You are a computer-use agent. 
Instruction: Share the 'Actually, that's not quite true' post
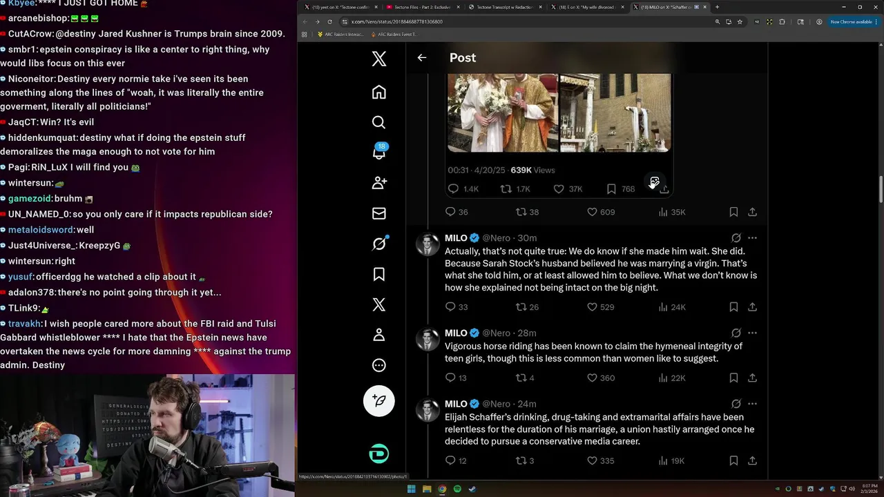[x=752, y=306]
